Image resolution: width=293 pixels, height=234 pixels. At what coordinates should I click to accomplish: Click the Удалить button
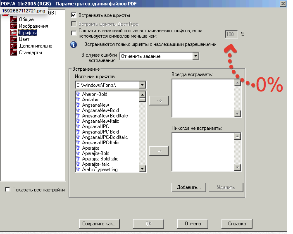pyautogui.click(x=226, y=187)
